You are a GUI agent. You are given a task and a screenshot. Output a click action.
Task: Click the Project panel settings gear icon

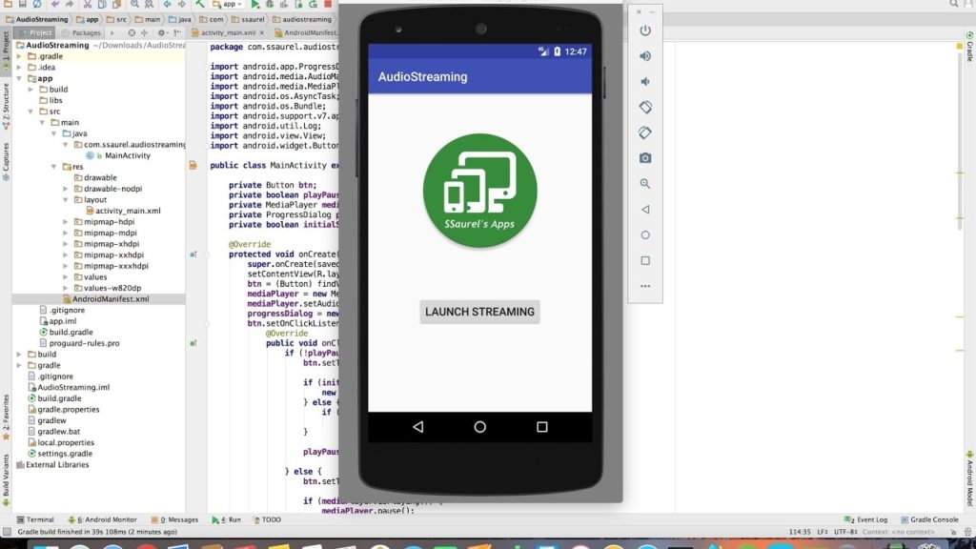(162, 32)
